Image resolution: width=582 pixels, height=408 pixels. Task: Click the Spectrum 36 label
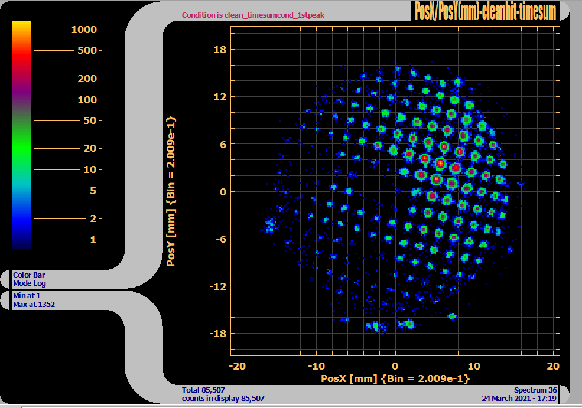tap(535, 390)
